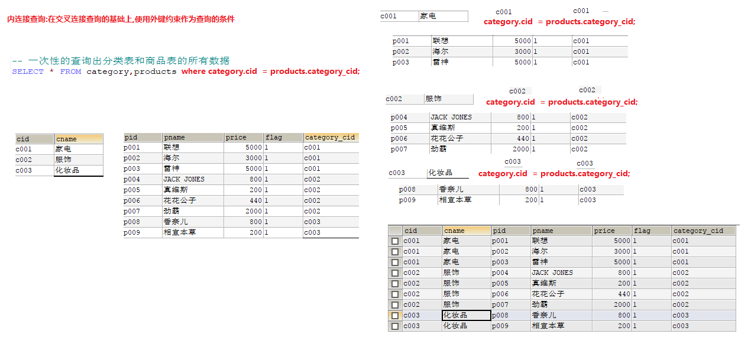The width and height of the screenshot is (751, 350).
Task: Click the join condition text below the c002 labels
Action: point(562,102)
